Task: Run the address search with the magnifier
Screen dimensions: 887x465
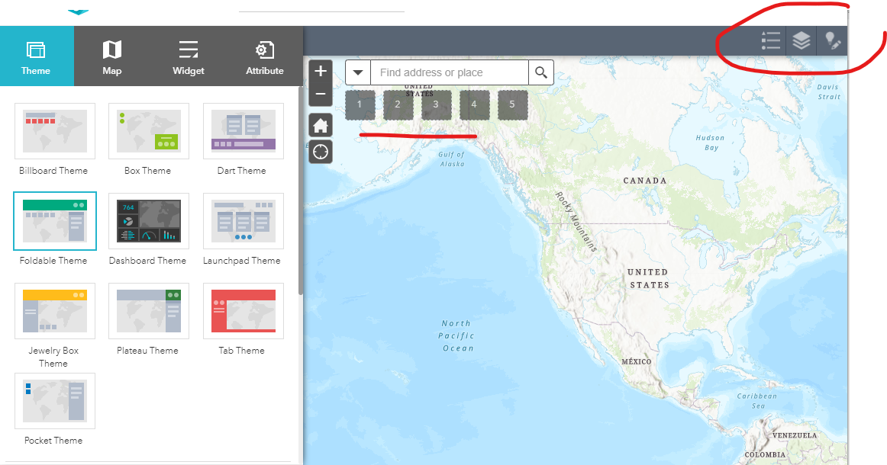Action: (x=540, y=72)
